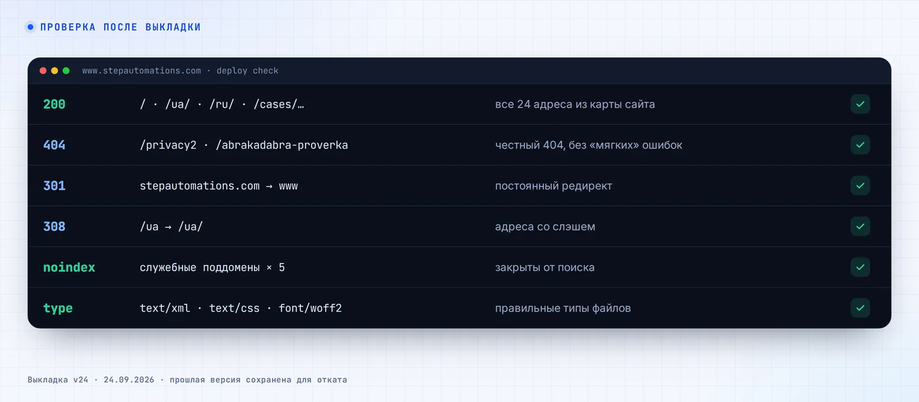
Task: Click the checkmark in the 308 row
Action: 860,226
